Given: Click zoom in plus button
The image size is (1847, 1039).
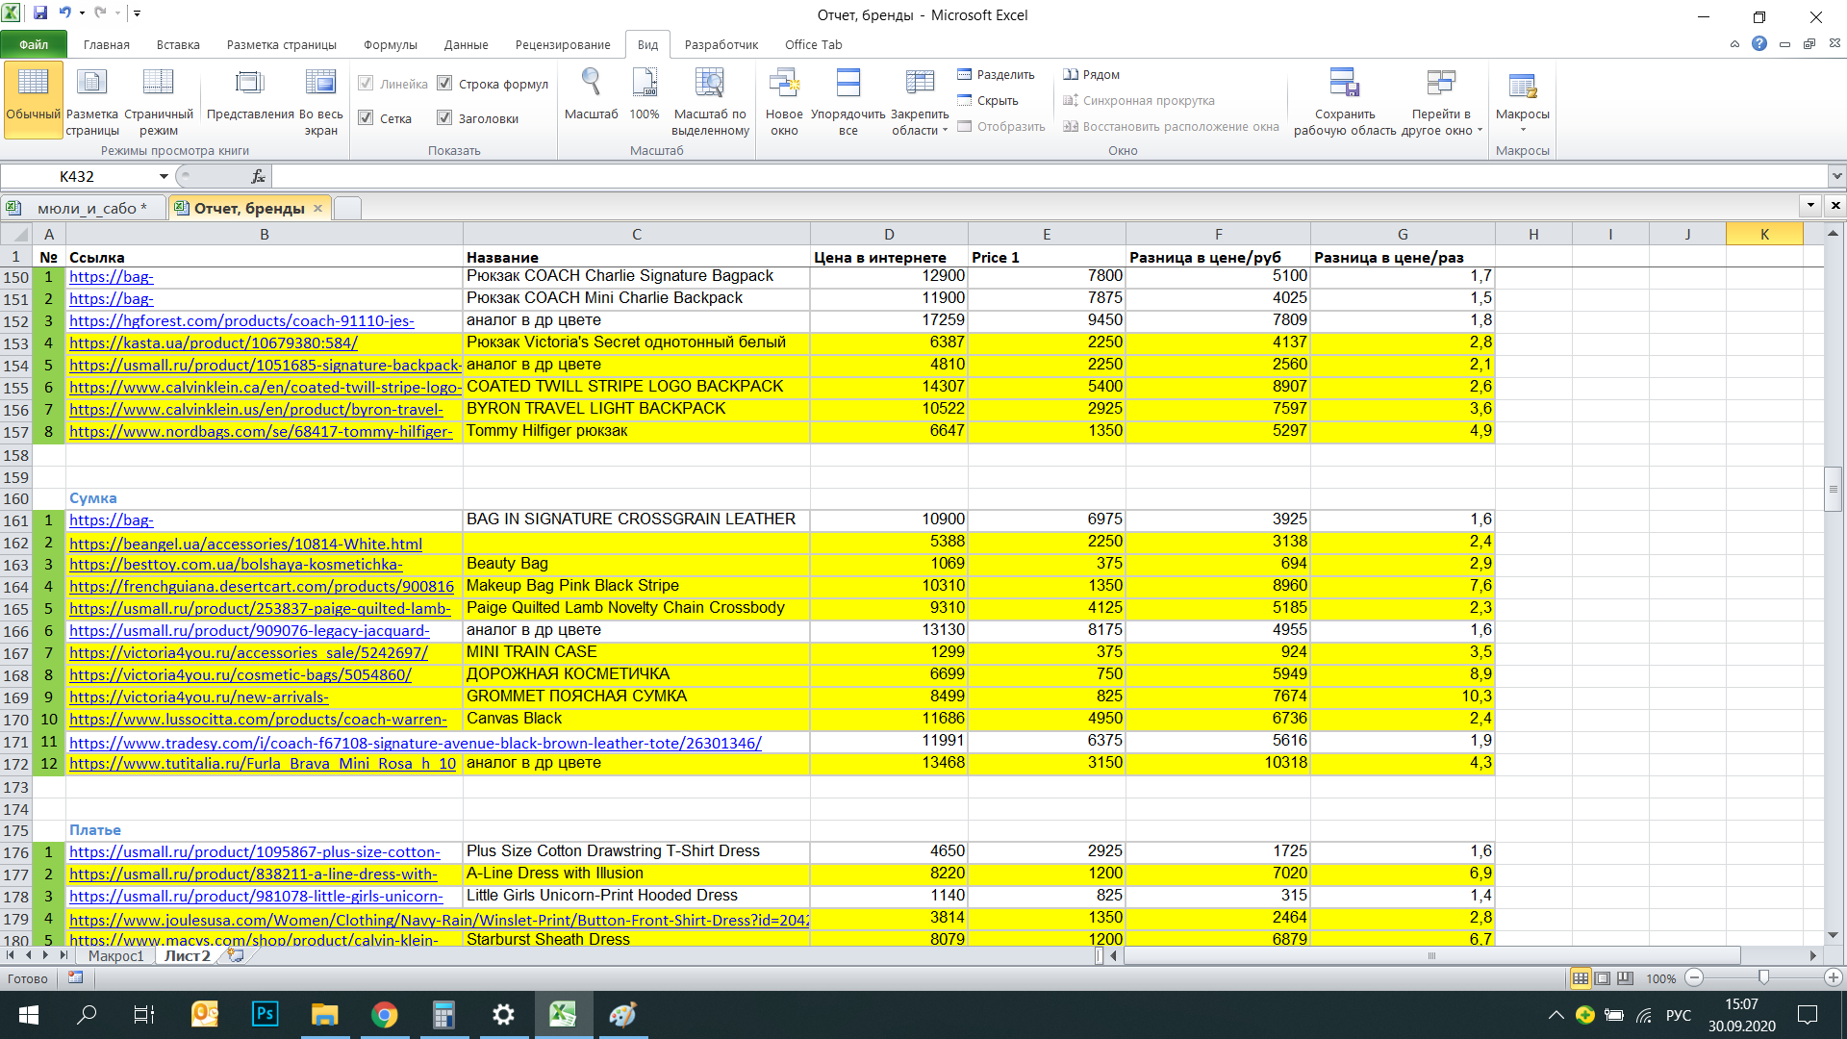Looking at the screenshot, I should coord(1833,978).
